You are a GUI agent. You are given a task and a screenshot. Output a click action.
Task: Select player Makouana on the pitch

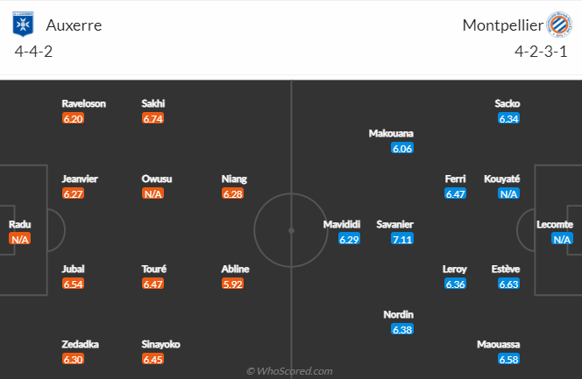(391, 133)
